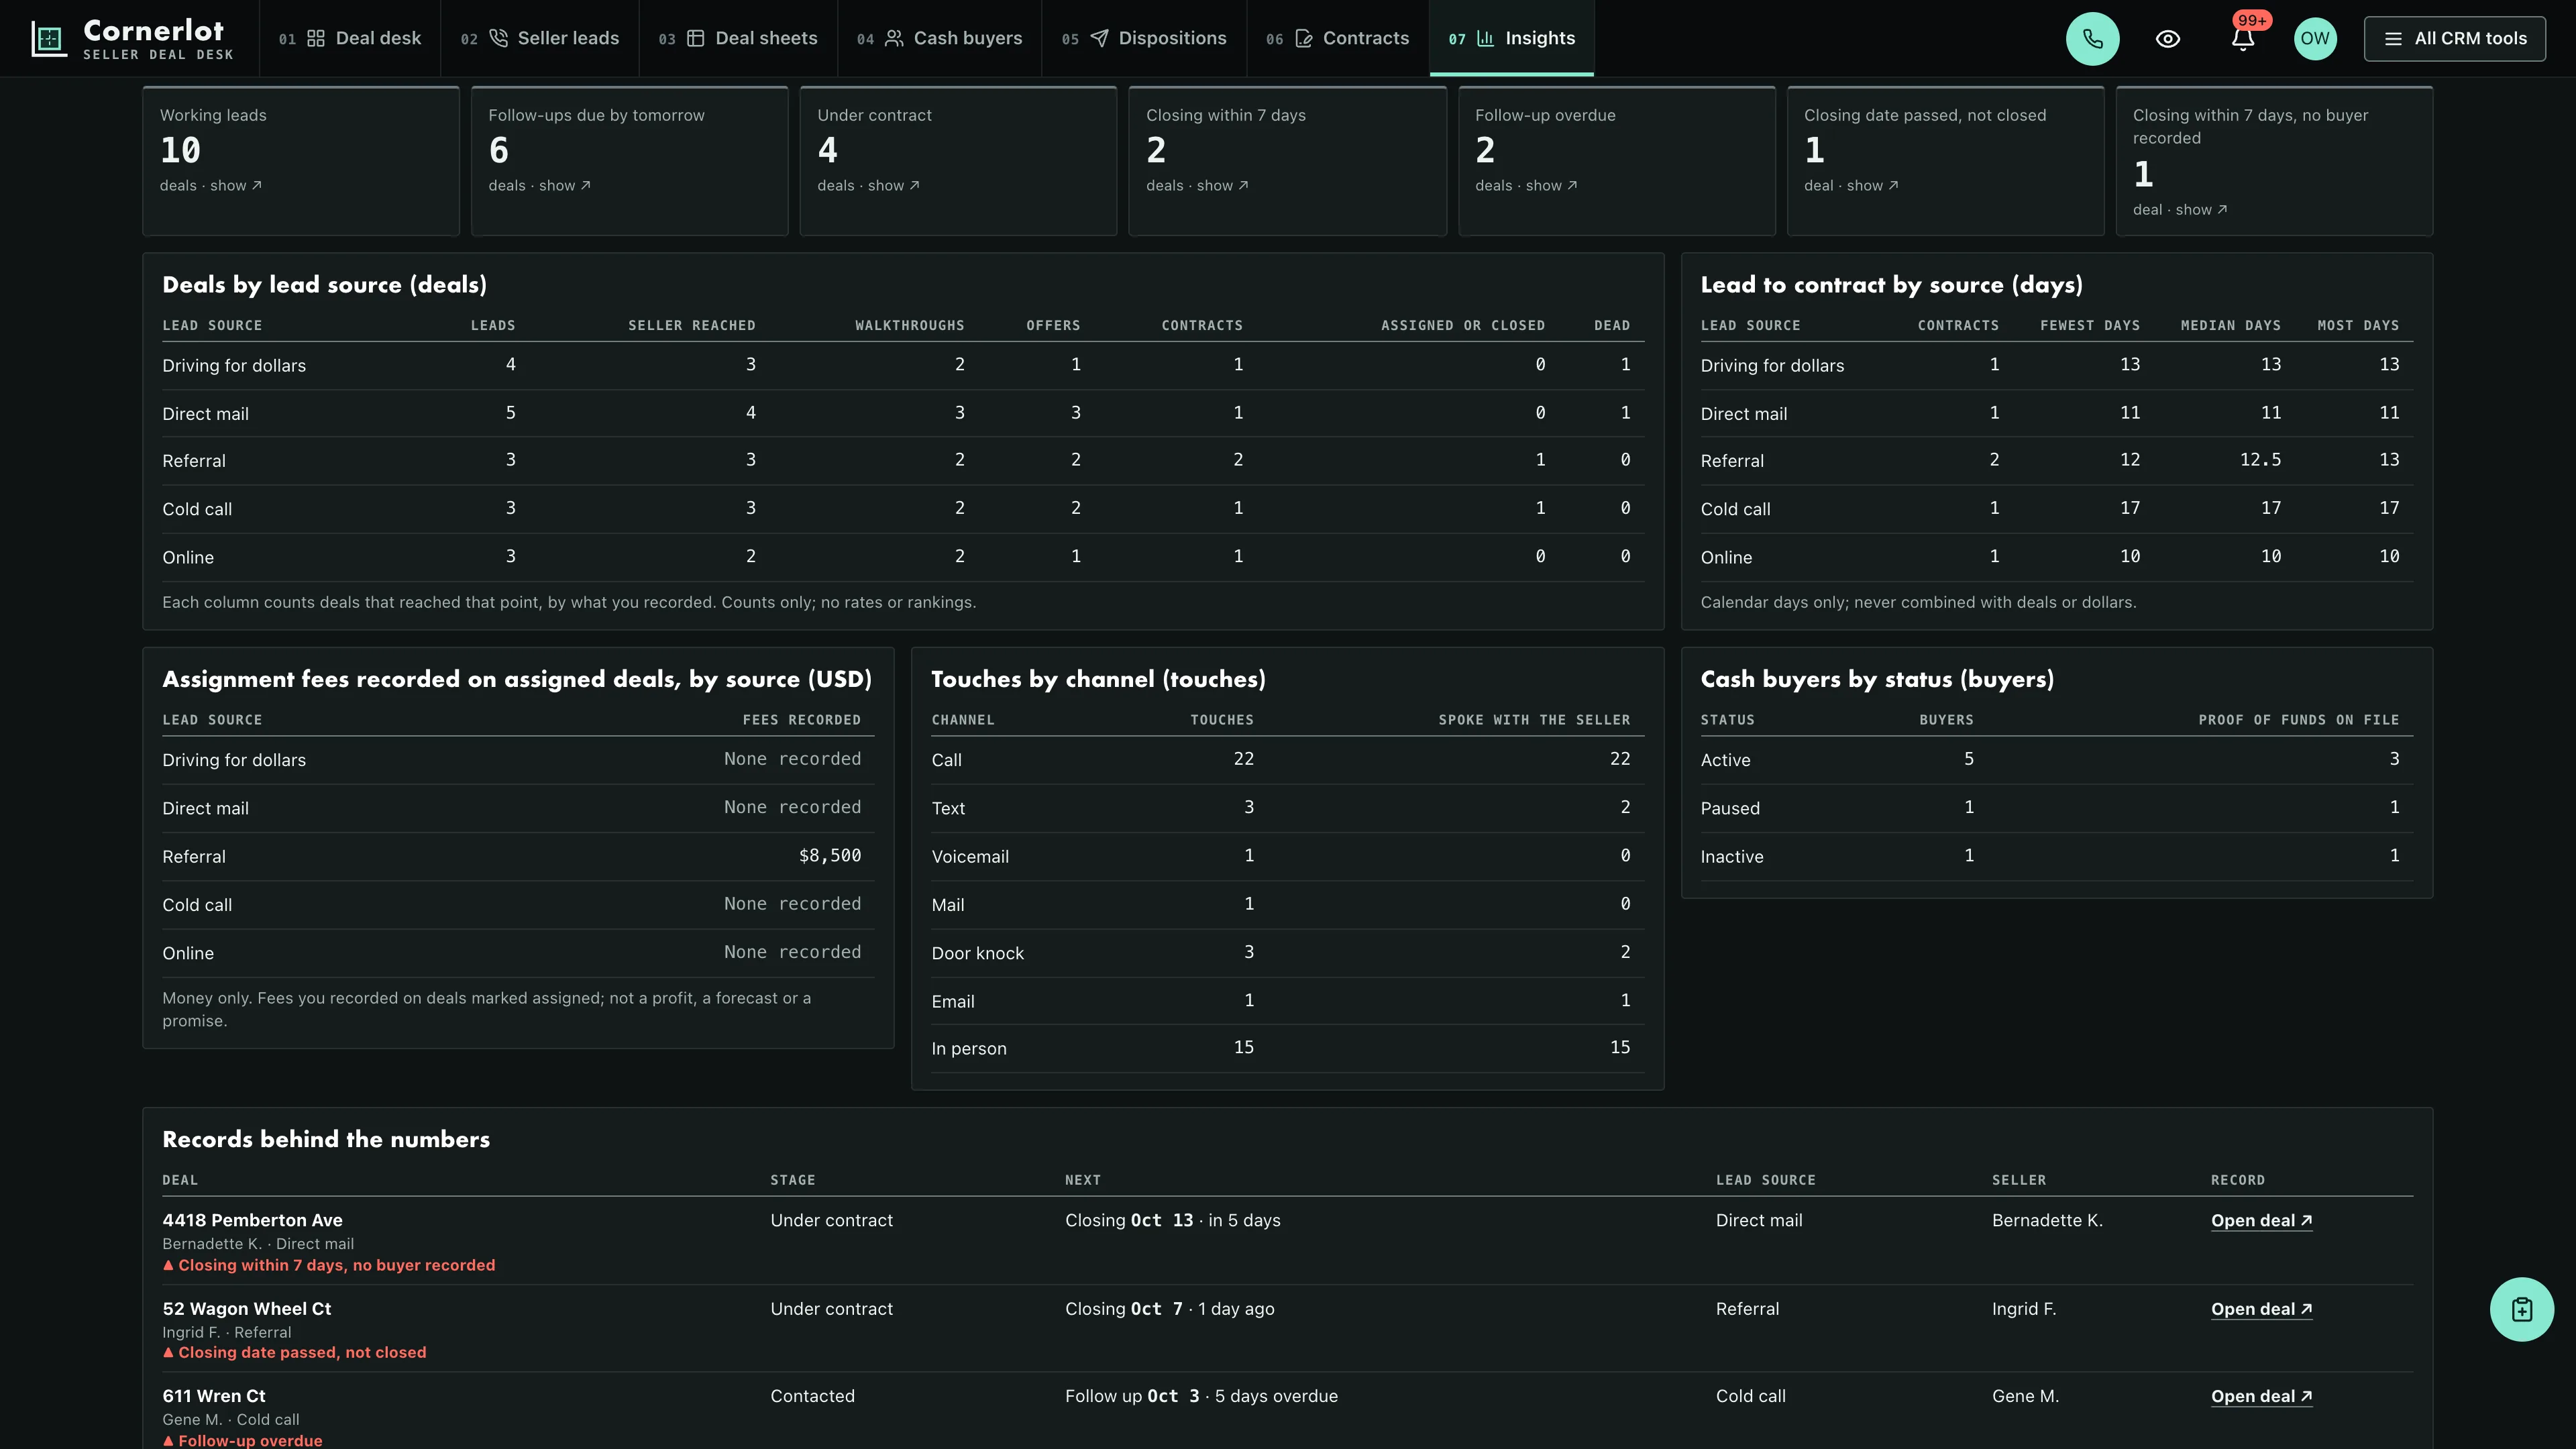Click 'Closing within 7 days, no buyer recorded' warning
Screen dimensions: 2576x1449
click(329, 1266)
